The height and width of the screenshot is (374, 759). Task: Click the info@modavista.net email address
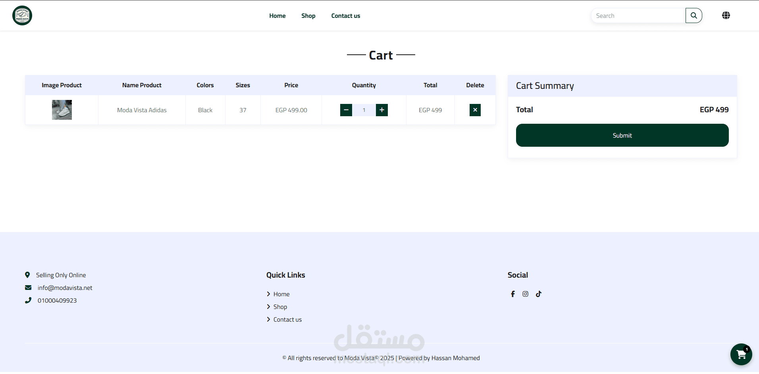(x=65, y=288)
